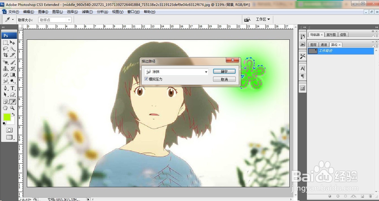Collapse the right panels to icons
379x201 pixels.
tap(377, 27)
